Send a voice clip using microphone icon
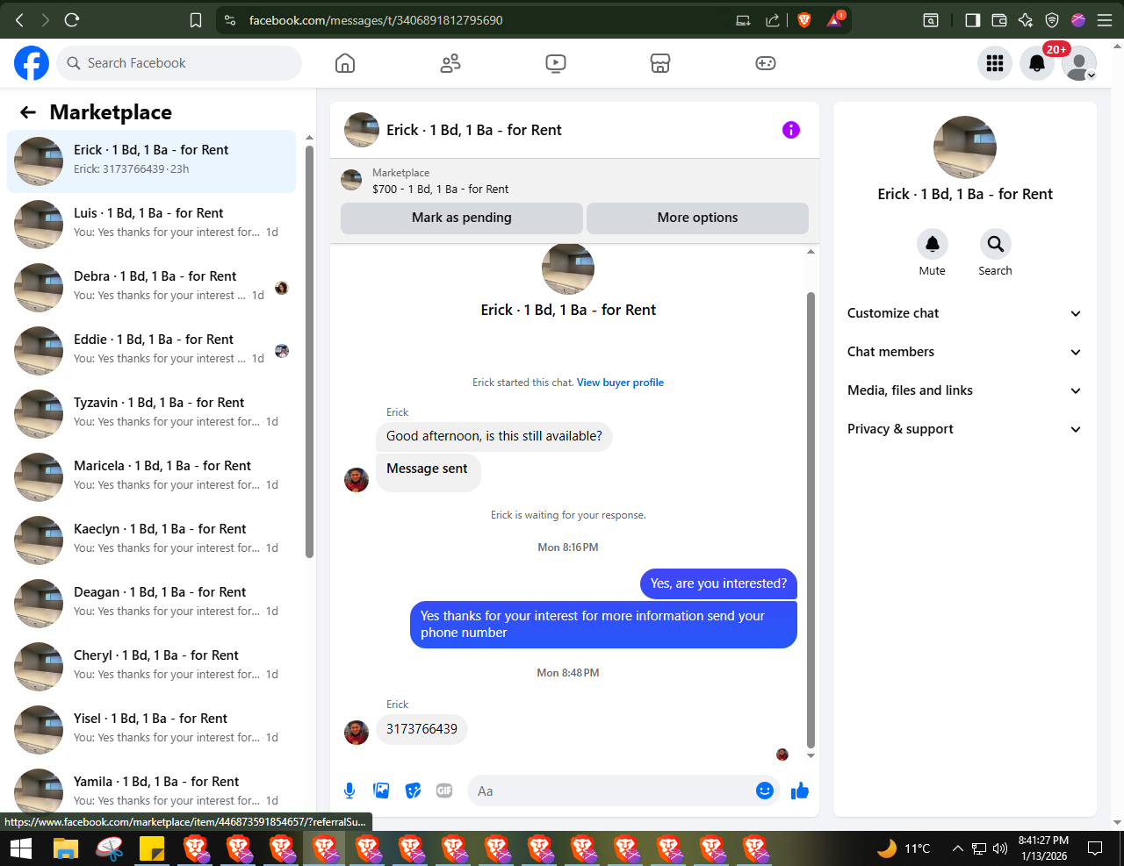 349,791
